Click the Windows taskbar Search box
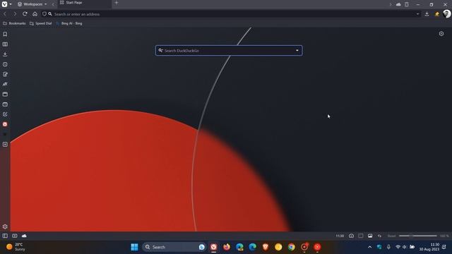This screenshot has width=452, height=254. click(174, 247)
